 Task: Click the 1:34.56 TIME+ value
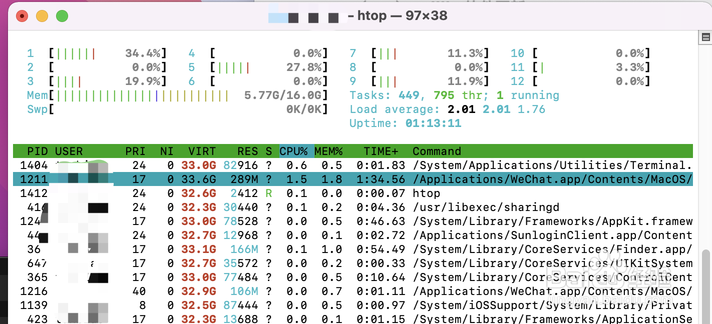[x=381, y=179]
